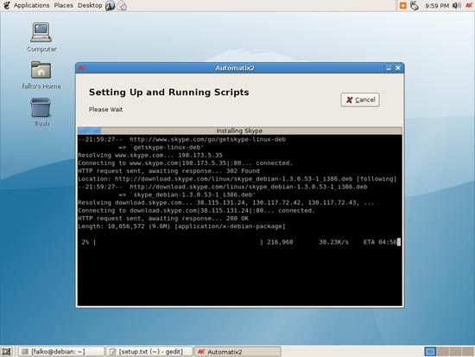Click the Installing Skype progress bar
Viewport: 475px width, 357px height.
click(239, 131)
